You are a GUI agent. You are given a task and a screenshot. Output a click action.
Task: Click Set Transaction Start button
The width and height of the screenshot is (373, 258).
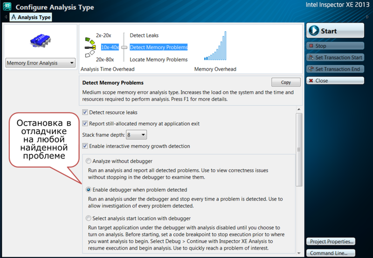(335, 57)
